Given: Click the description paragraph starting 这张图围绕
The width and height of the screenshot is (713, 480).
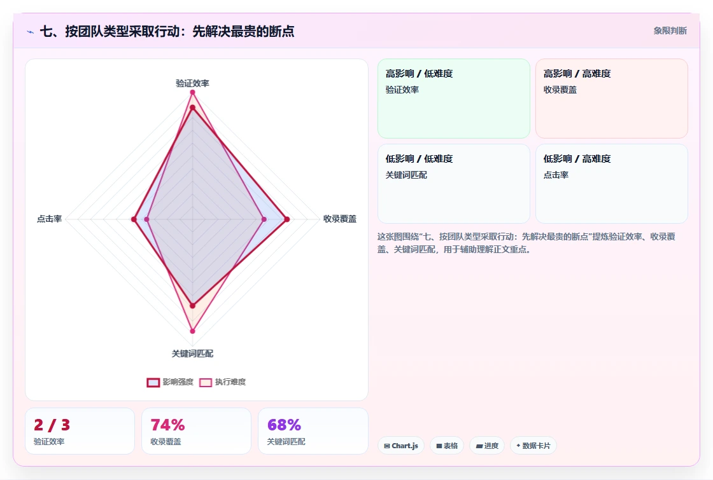Looking at the screenshot, I should pos(526,243).
